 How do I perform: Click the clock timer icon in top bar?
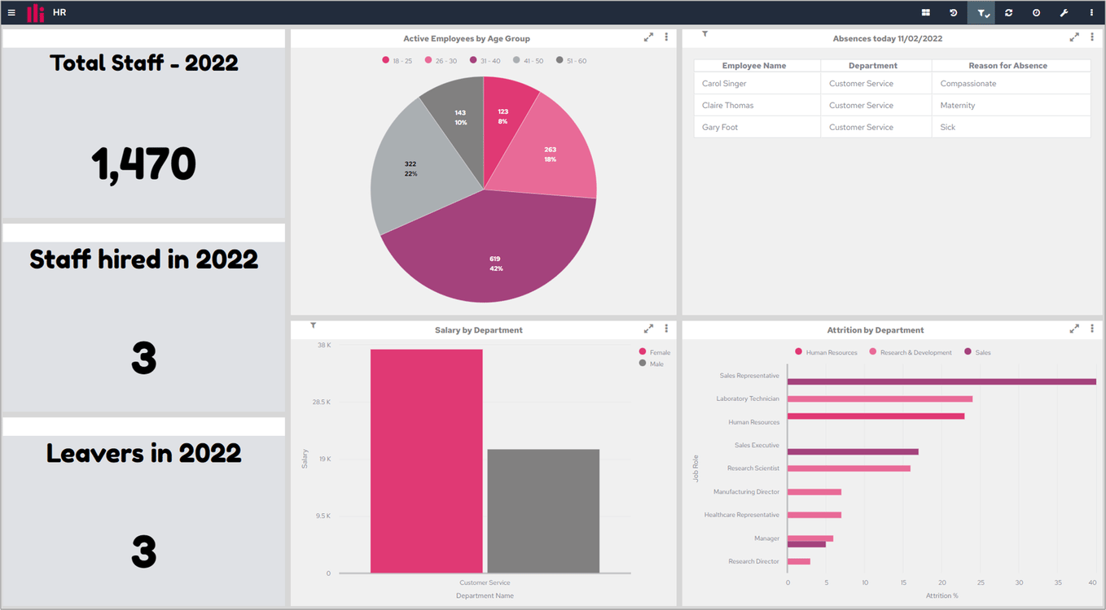tap(1036, 13)
